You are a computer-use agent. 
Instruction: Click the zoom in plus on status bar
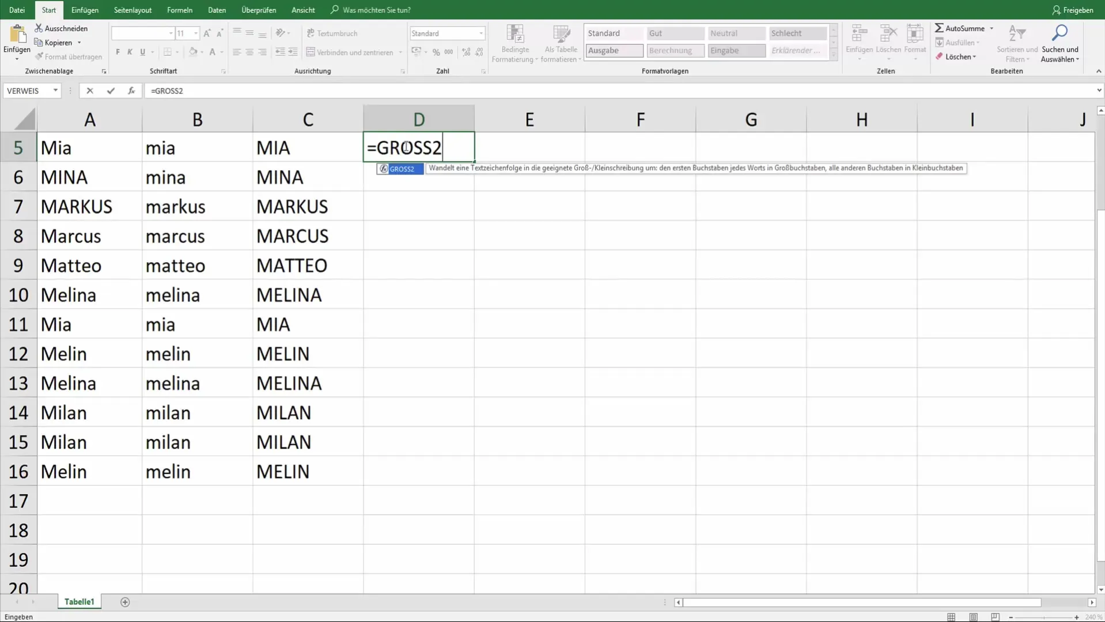coord(1076,617)
